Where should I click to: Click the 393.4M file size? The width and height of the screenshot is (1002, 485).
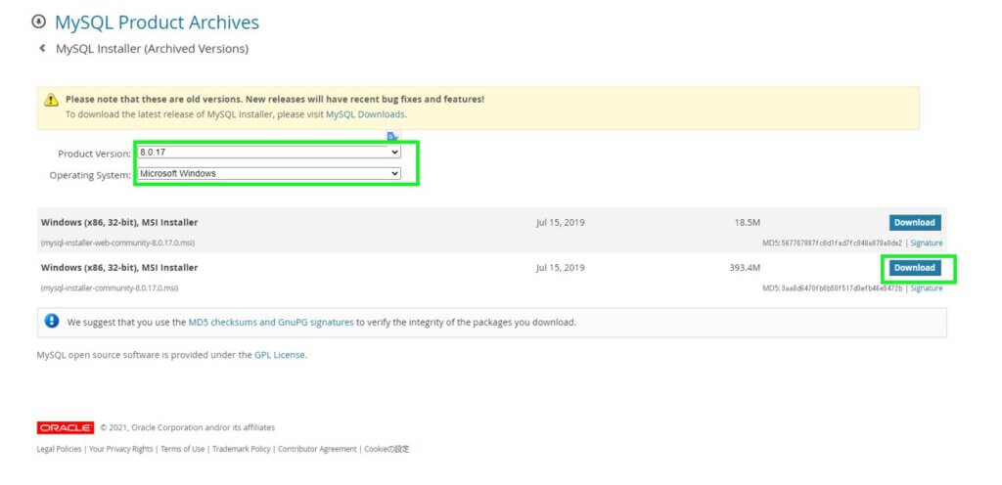coord(745,268)
